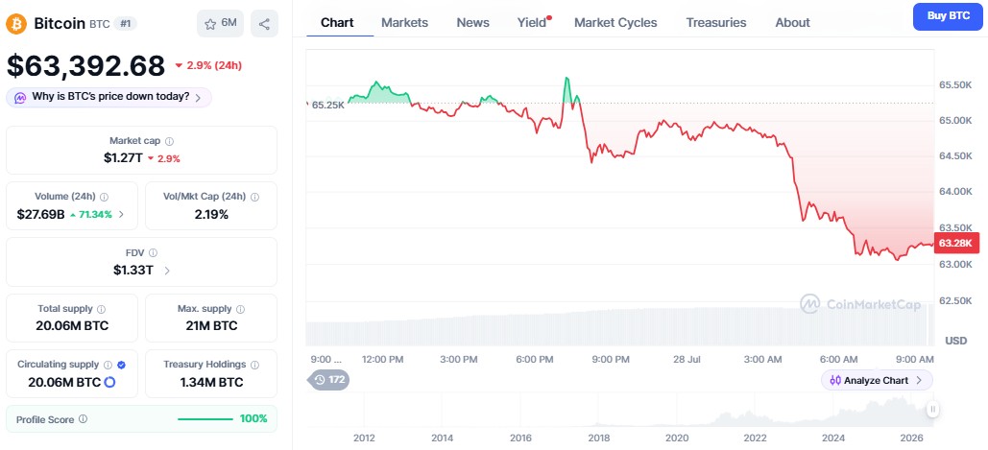Show info icon beside Profile Score
Image resolution: width=988 pixels, height=450 pixels.
coord(84,419)
